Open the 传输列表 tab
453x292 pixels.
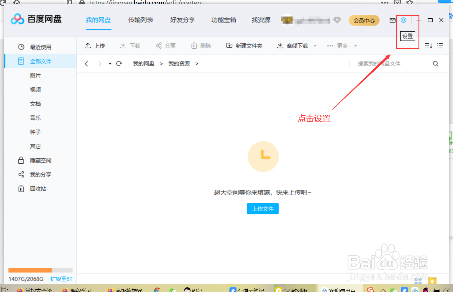(x=141, y=20)
